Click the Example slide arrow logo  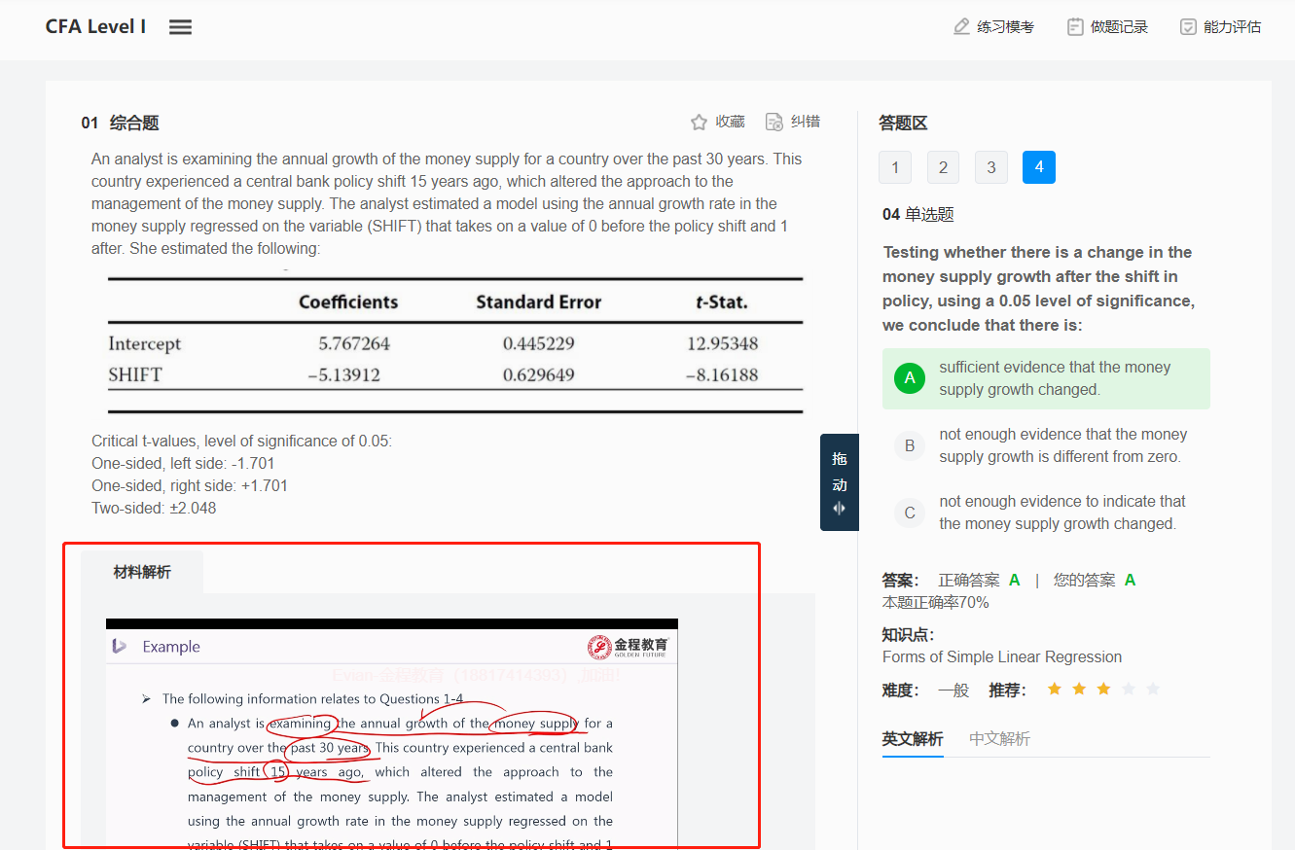(120, 647)
